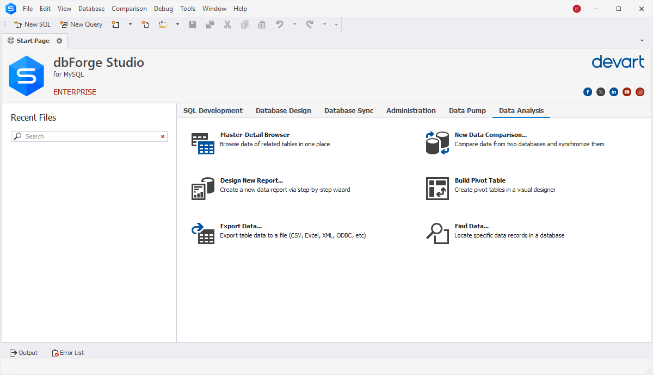Click the New Query toolbar button
Image resolution: width=653 pixels, height=375 pixels.
(81, 24)
